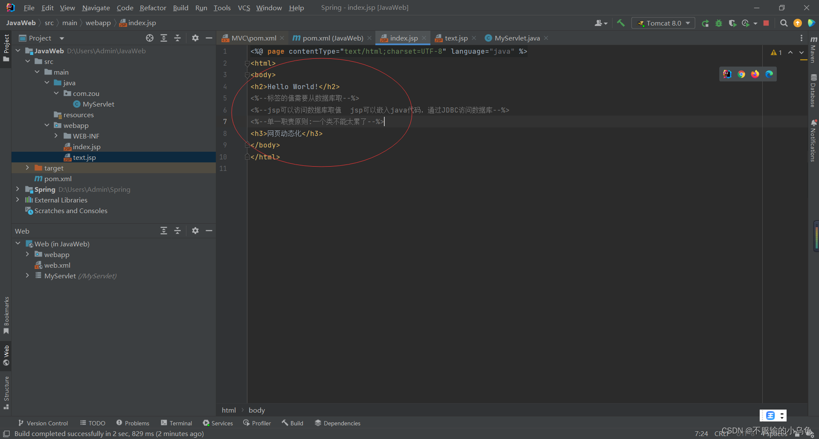Open Web panel gear settings
The height and width of the screenshot is (439, 819).
(x=195, y=231)
